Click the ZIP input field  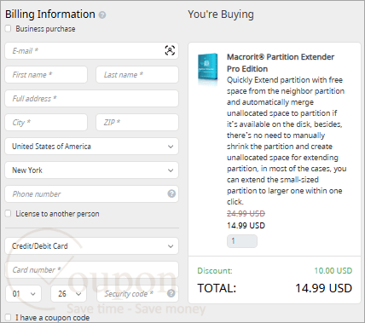click(x=137, y=123)
